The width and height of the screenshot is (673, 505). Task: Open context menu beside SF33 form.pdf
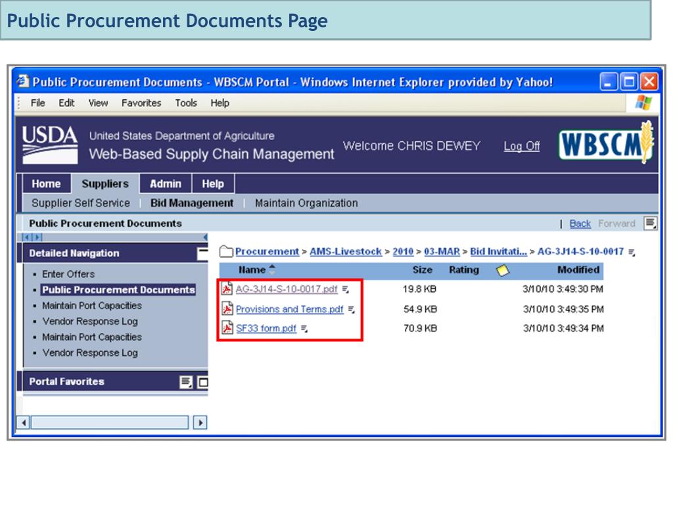[304, 329]
